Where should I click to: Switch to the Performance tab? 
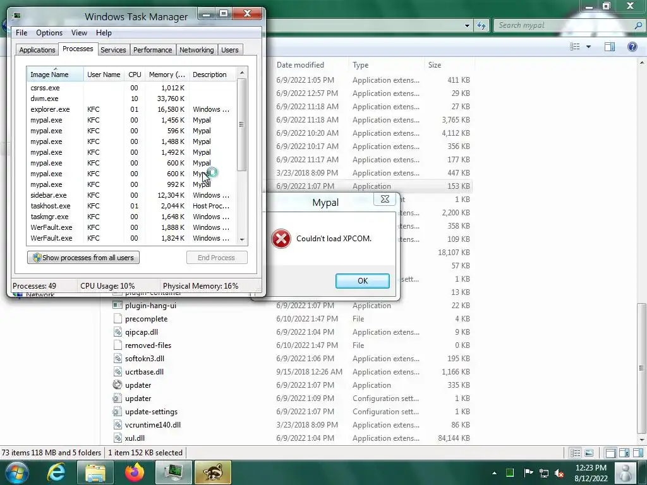pyautogui.click(x=152, y=50)
